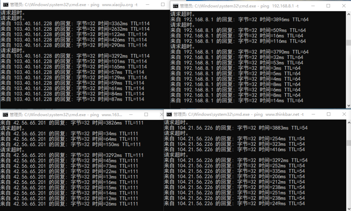Minimize the xiaojiu.org ping window

click(x=147, y=5)
